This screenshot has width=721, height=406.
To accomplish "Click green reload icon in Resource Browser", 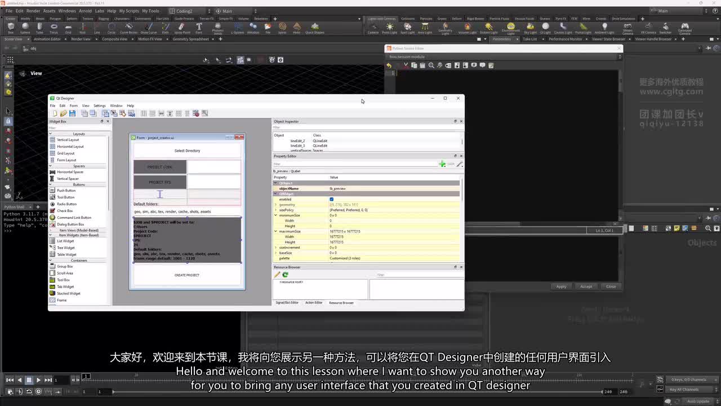I will [x=285, y=275].
